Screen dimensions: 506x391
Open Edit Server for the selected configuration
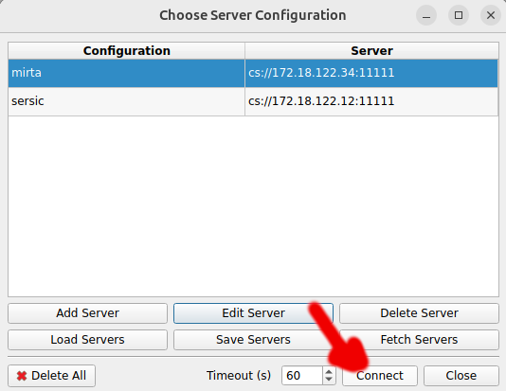(253, 313)
